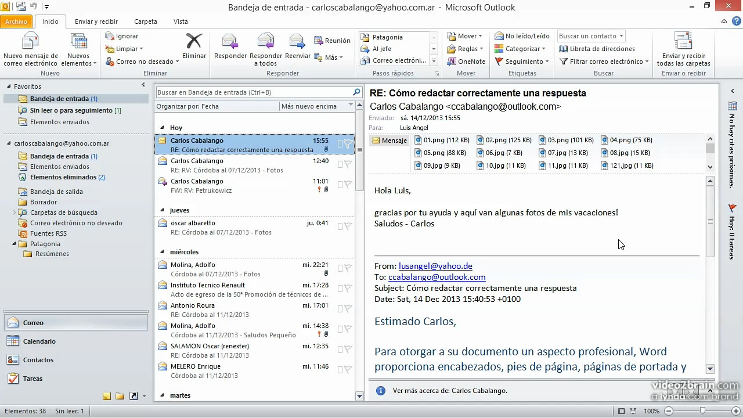Select Elementos enviados in Favoritos
743x418 pixels.
[x=59, y=122]
